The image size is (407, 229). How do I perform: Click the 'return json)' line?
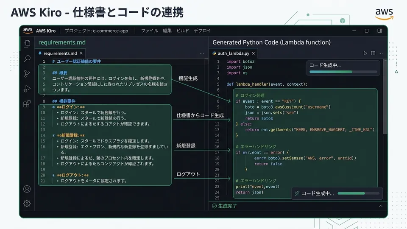click(249, 193)
